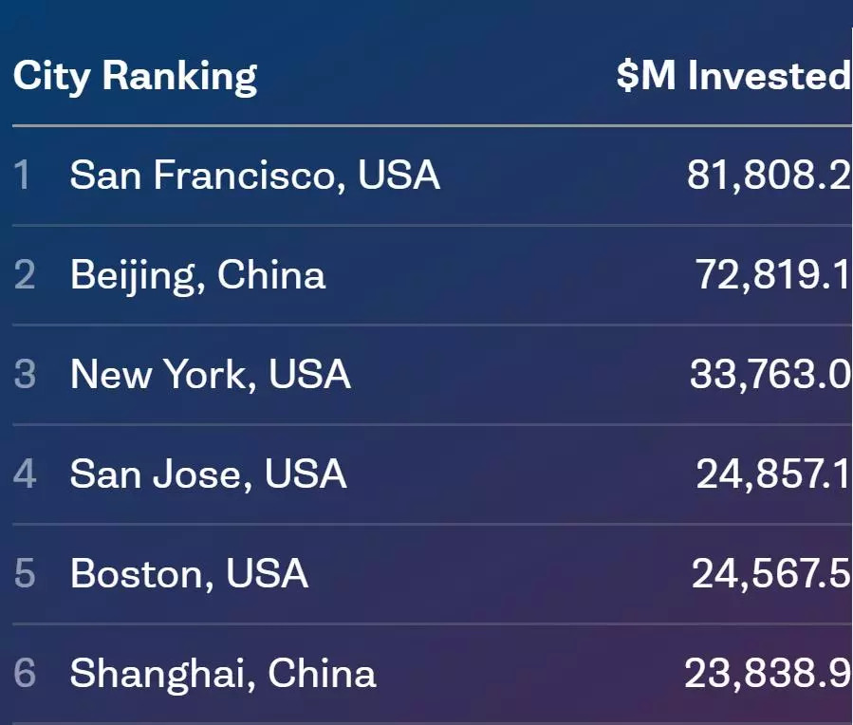Select the Beijing, China city name
Viewport: 853px width, 725px height.
[x=197, y=275]
